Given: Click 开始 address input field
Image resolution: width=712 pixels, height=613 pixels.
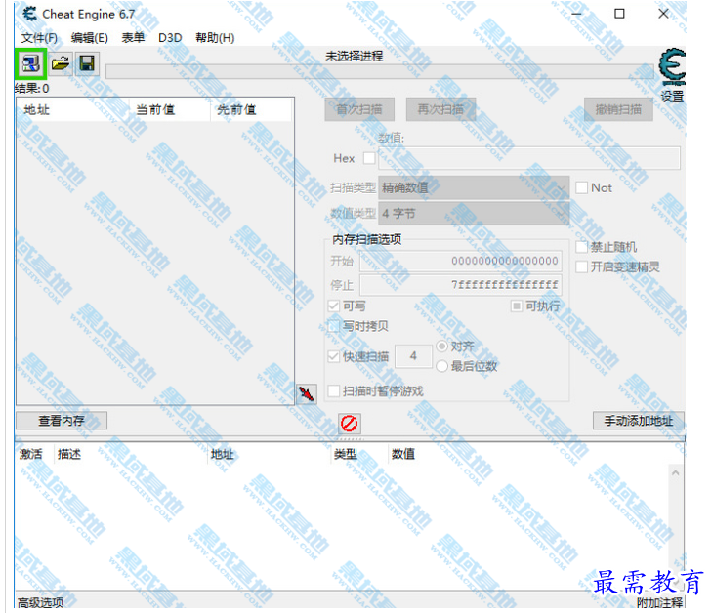Looking at the screenshot, I should point(461,261).
